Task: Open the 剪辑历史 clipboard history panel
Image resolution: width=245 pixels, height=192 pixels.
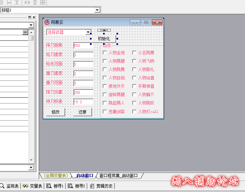Action: point(102,186)
